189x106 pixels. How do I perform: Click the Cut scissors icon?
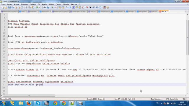pyautogui.click(x=26, y=7)
